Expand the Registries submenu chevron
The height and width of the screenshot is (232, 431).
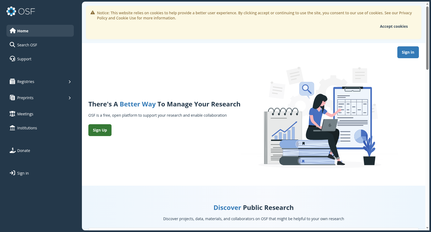pyautogui.click(x=70, y=82)
